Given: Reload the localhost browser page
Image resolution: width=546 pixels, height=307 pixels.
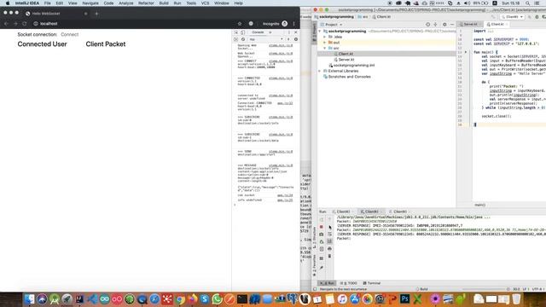Looking at the screenshot, I should pos(25,24).
